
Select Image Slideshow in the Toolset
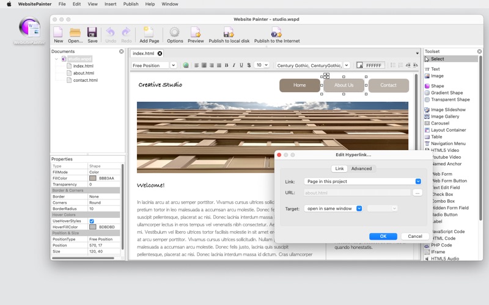pyautogui.click(x=448, y=110)
